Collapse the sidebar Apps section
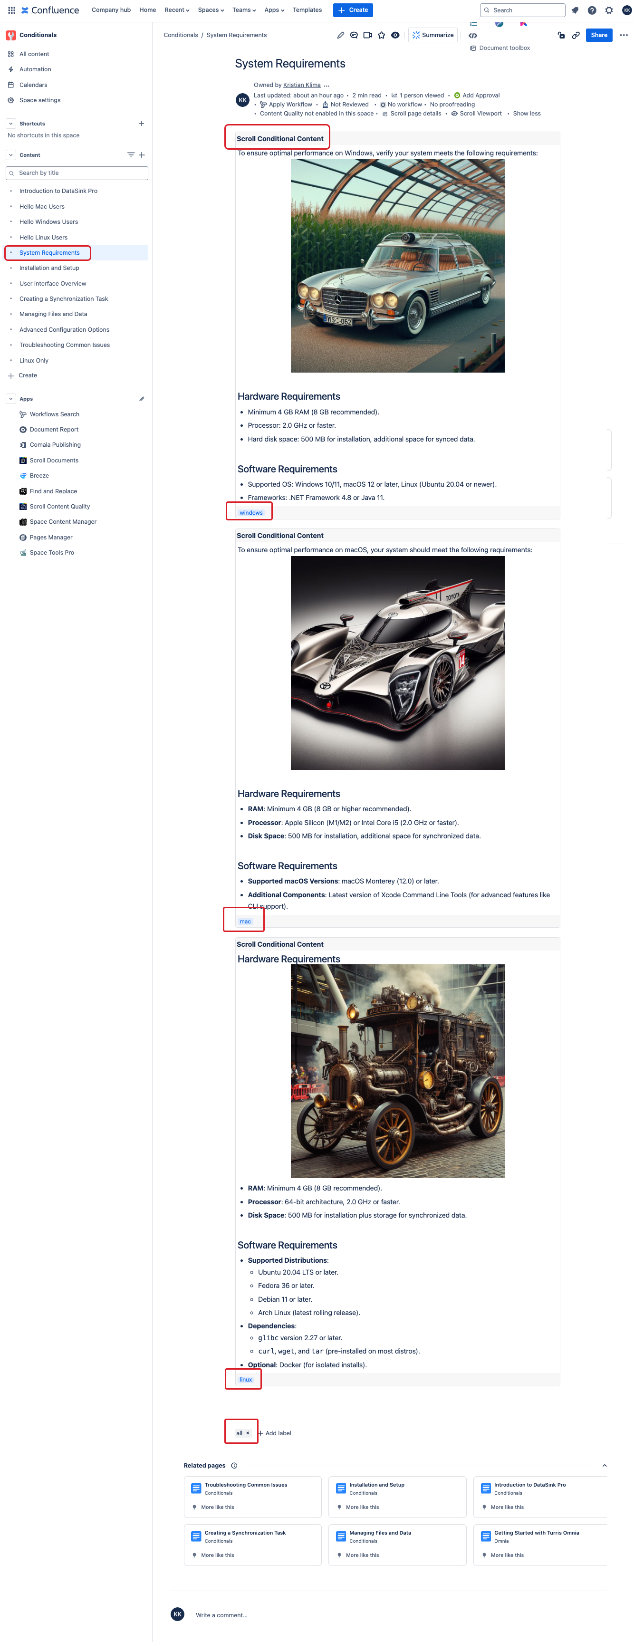 point(11,399)
